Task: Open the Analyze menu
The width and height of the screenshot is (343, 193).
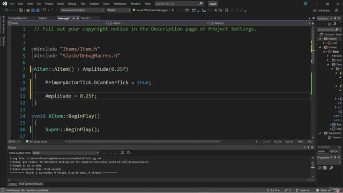Action: coord(94,4)
